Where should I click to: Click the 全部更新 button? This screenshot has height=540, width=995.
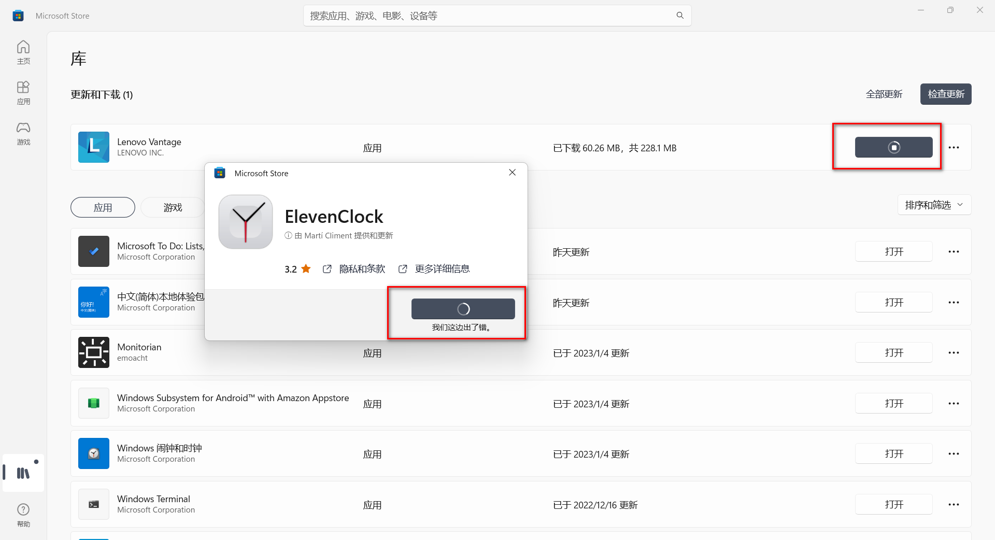click(x=884, y=94)
